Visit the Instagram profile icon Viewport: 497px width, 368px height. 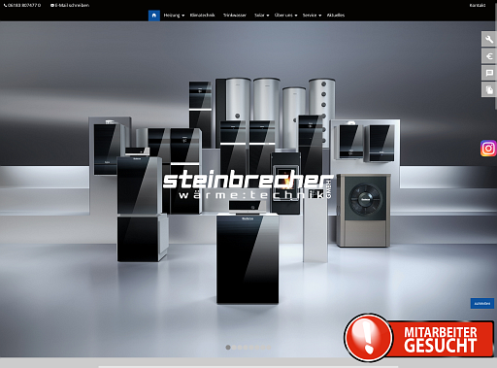[x=488, y=149]
